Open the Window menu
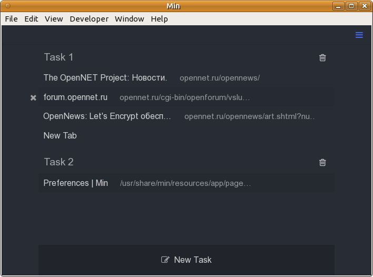 130,19
